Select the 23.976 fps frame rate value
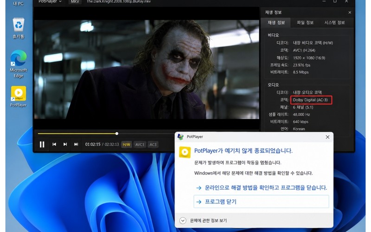371x232 pixels. (x=301, y=65)
